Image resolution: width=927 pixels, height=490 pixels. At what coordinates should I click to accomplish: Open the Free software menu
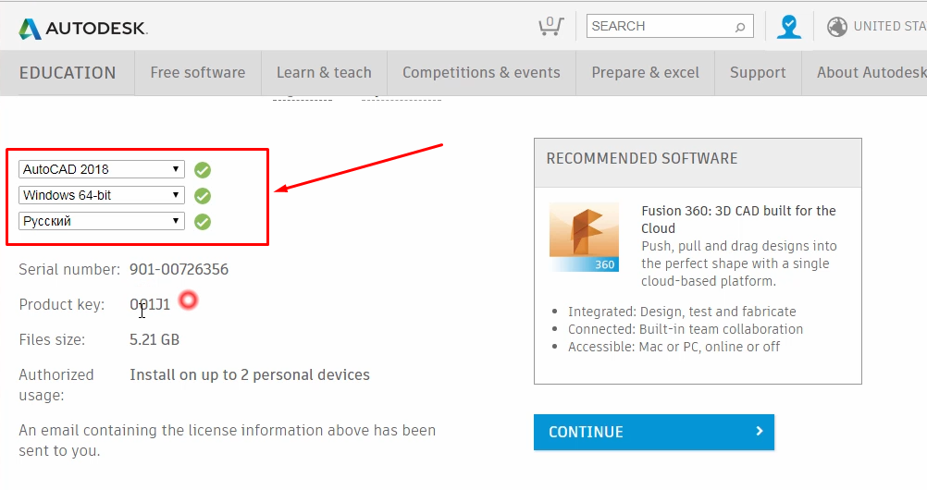point(198,73)
